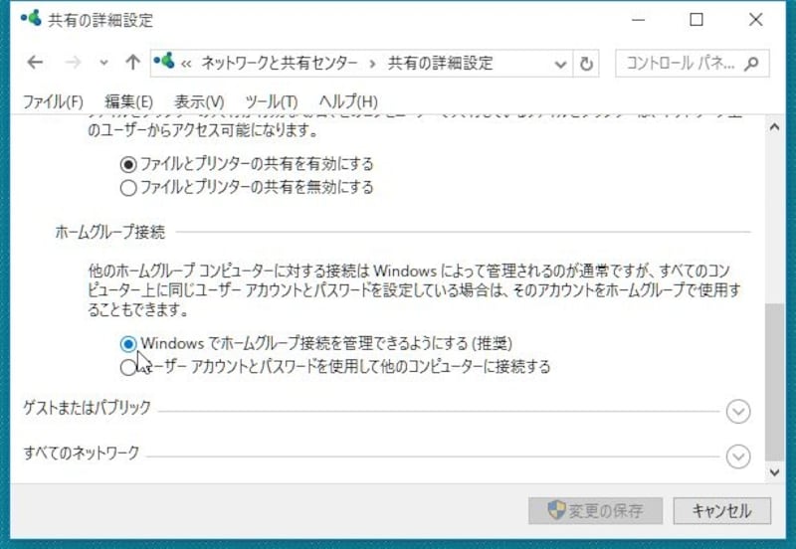Select ユーザー アカウントとパスワードを使用 option
The height and width of the screenshot is (549, 796).
[335, 366]
